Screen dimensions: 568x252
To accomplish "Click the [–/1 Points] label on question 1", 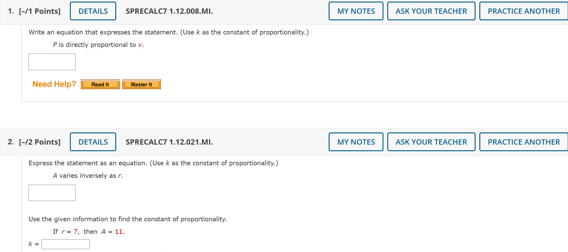I will tap(39, 11).
